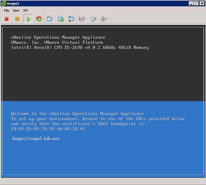Open the VM menu
This screenshot has width=206, height=185.
tap(25, 10)
